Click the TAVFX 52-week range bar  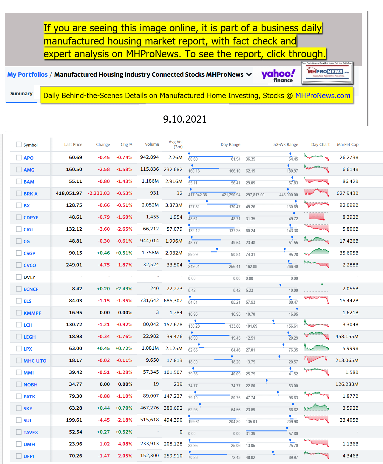[x=272, y=431]
